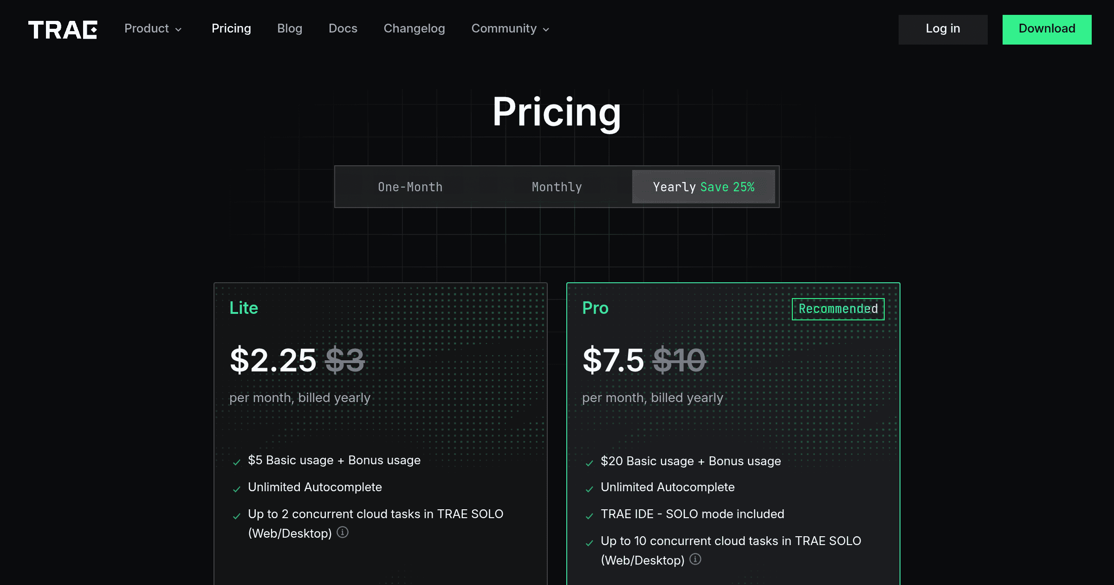Click '$20 Basic usage + Bonus usage' text
This screenshot has width=1114, height=585.
point(691,461)
